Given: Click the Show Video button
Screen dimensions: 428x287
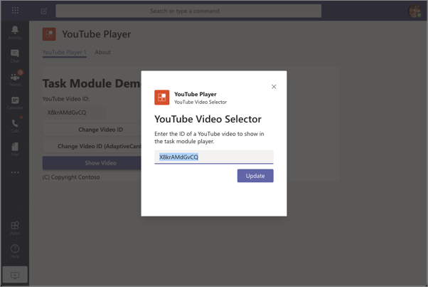Looking at the screenshot, I should coord(92,163).
